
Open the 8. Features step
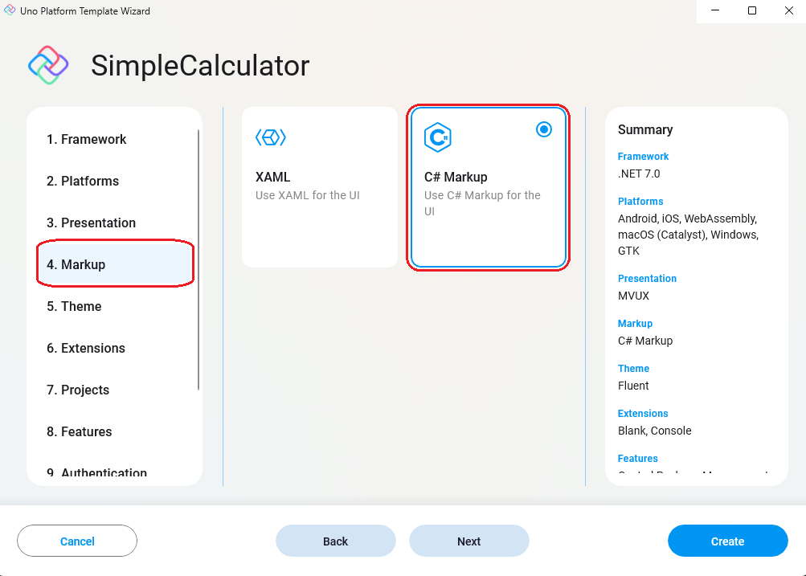coord(79,431)
